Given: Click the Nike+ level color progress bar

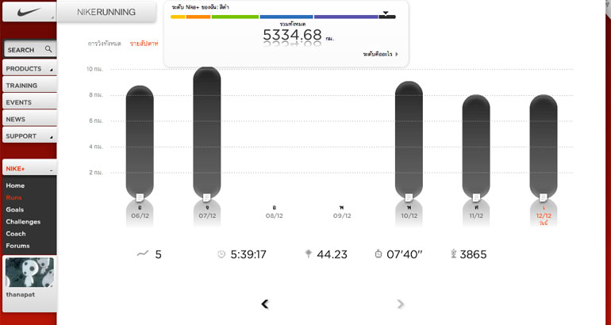Looking at the screenshot, I should (x=282, y=16).
